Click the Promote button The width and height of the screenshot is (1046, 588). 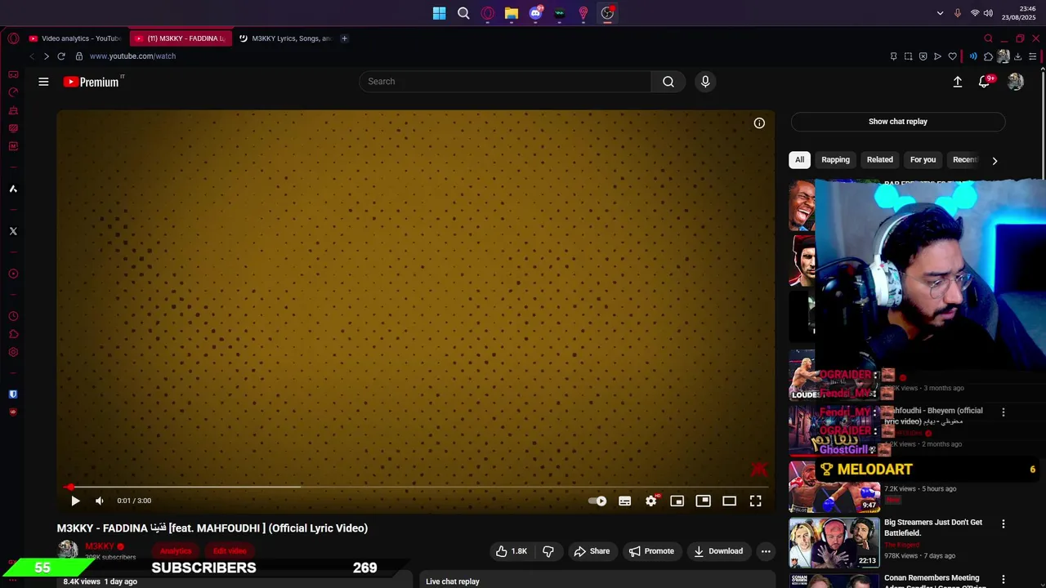[x=651, y=551]
